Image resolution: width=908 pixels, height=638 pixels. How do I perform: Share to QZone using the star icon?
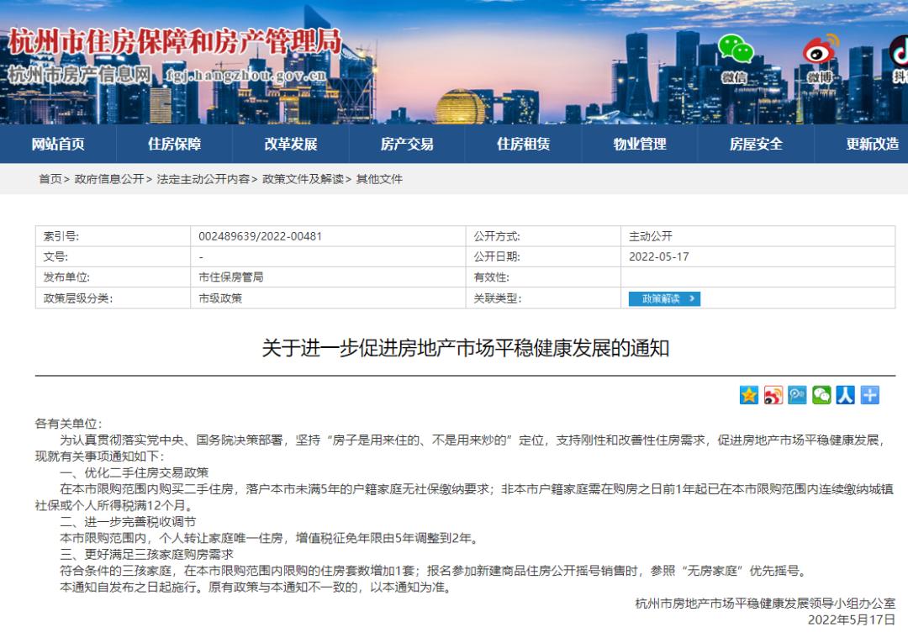click(748, 394)
